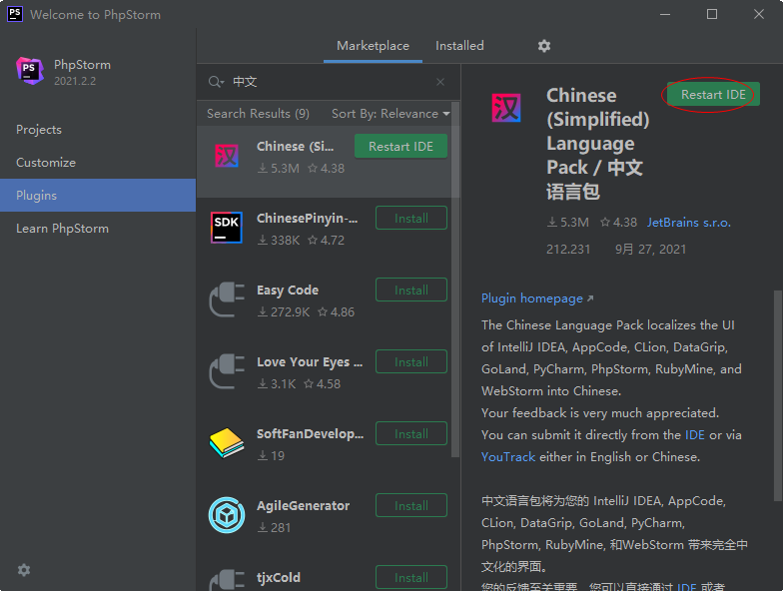Select the tjxCold plugin name
This screenshot has height=591, width=783.
[278, 577]
